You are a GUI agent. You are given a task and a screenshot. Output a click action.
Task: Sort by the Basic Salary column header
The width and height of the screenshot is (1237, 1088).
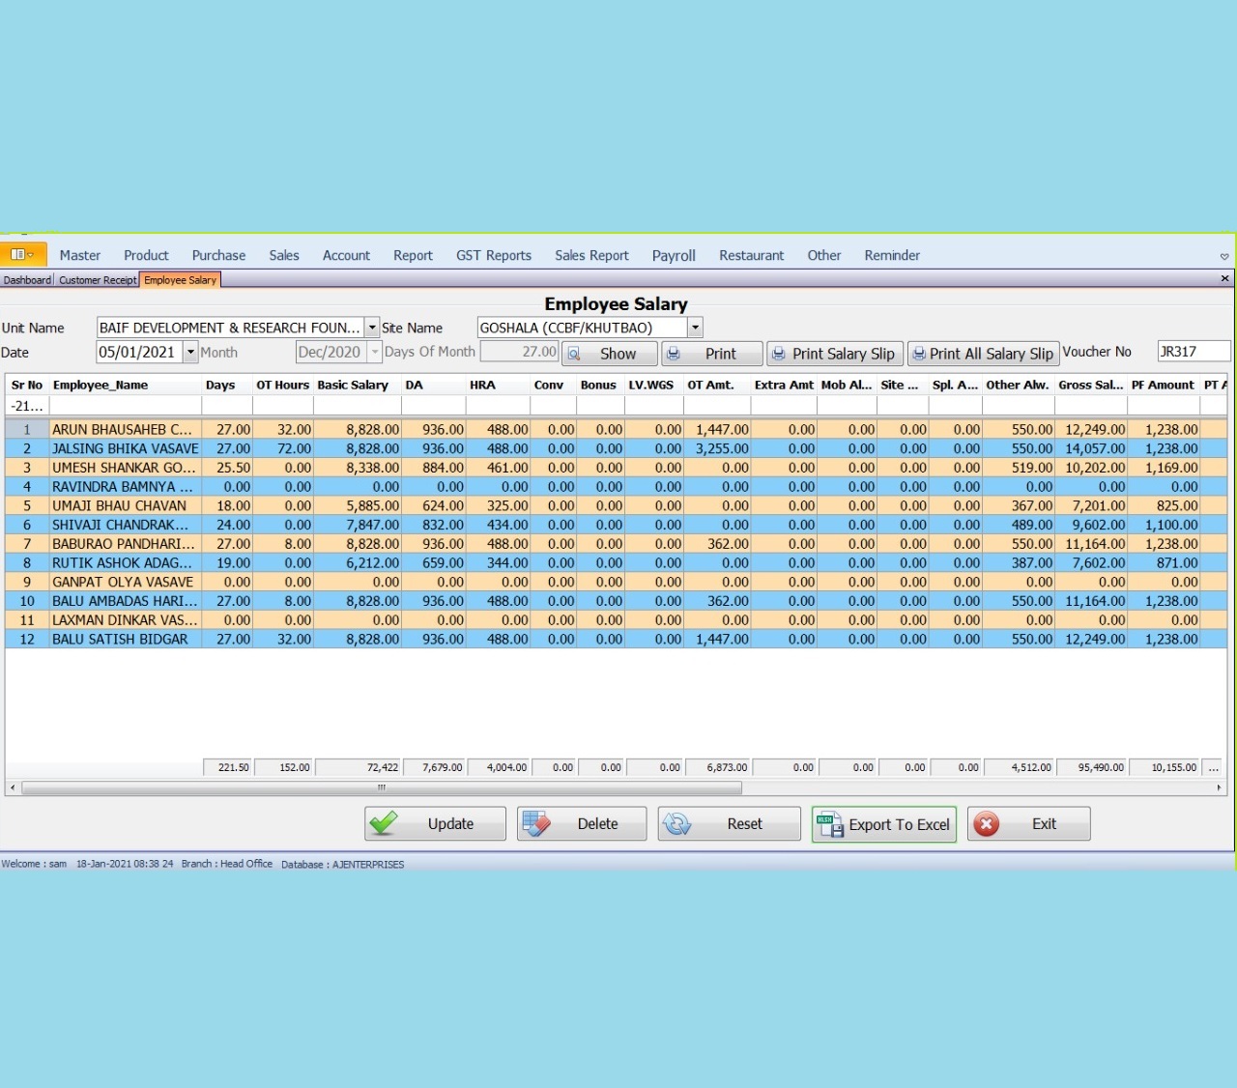point(353,385)
